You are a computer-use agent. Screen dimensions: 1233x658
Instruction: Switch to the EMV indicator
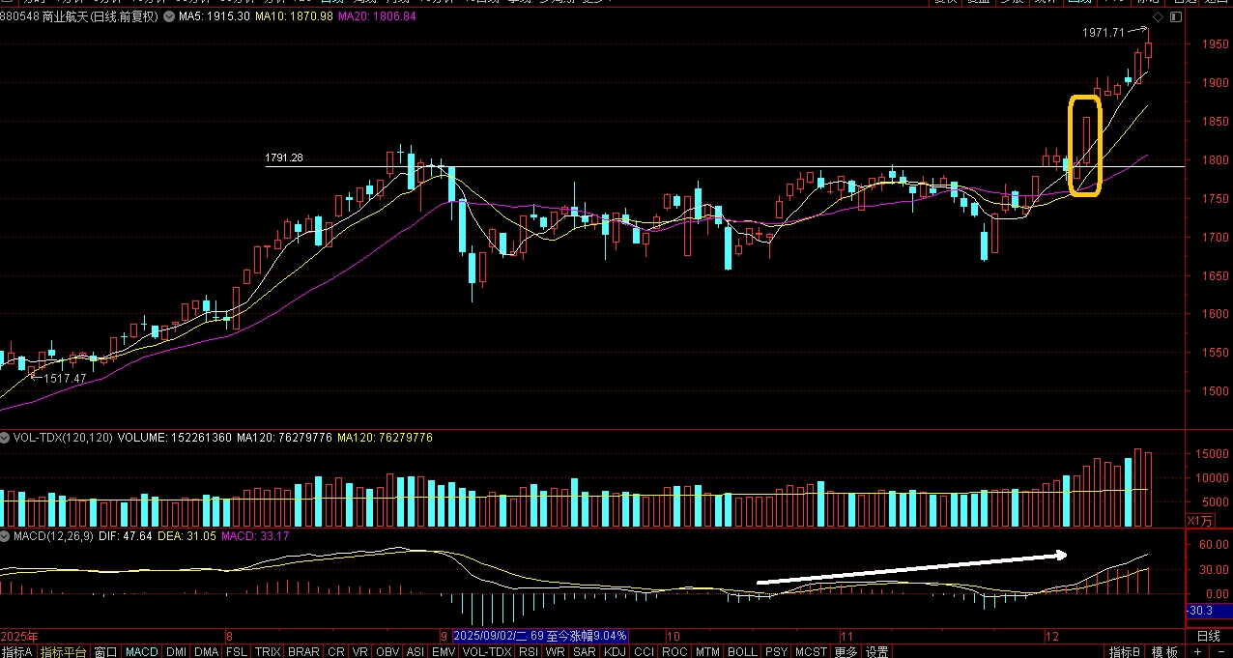coord(444,651)
